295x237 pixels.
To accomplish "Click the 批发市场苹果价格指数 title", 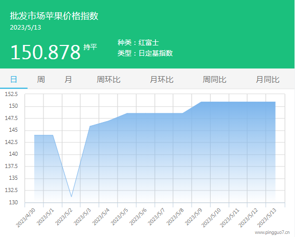I will (x=54, y=16).
